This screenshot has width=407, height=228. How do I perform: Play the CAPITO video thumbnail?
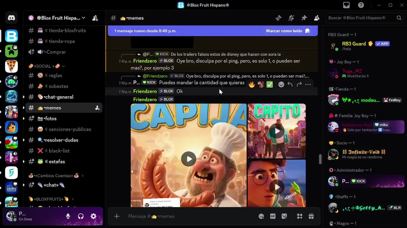tap(277, 131)
